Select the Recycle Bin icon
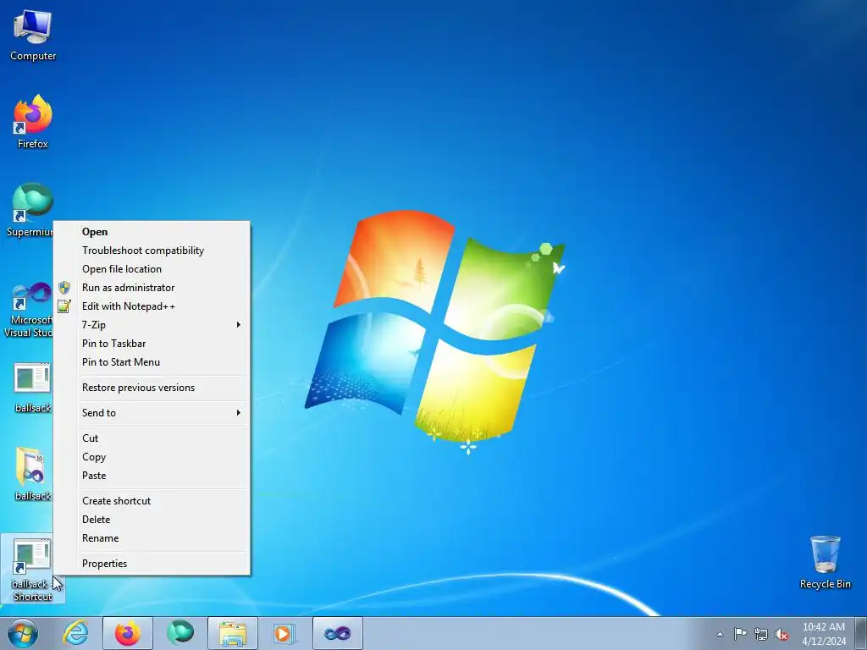 click(825, 562)
